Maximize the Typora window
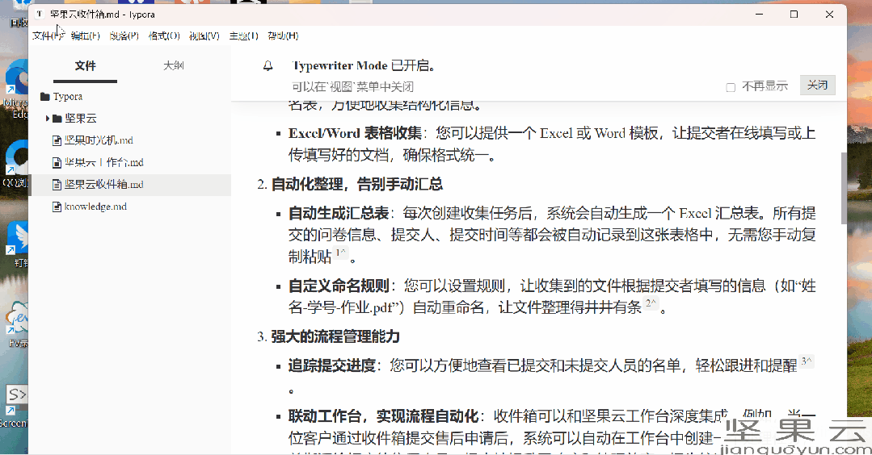 click(794, 15)
